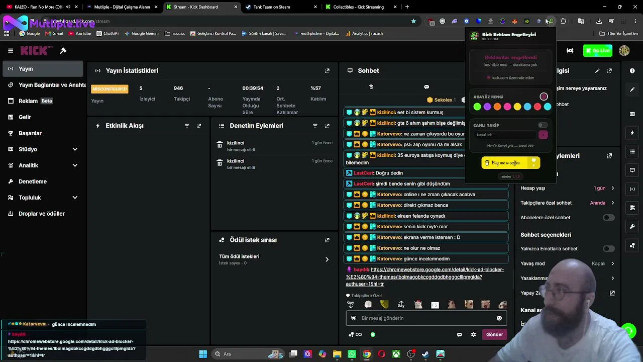Filter the Etkinlik Akışı feed
Viewport: 643px width, 362px height.
click(x=187, y=126)
